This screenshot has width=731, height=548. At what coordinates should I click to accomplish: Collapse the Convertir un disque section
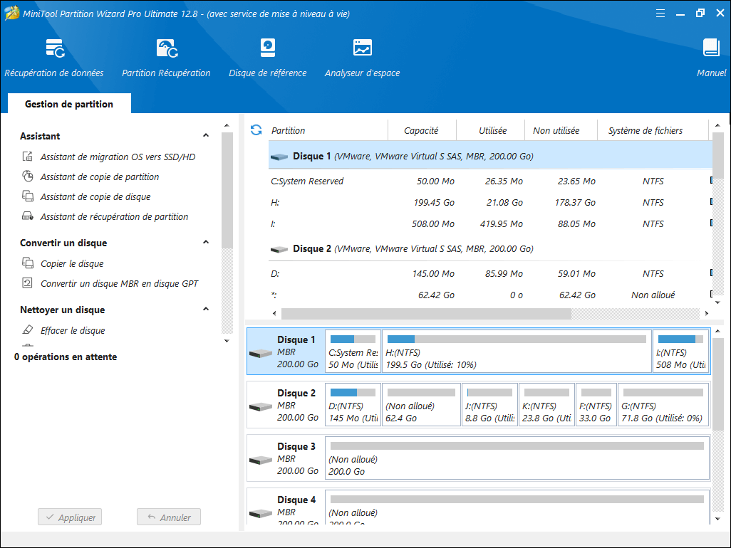coord(206,242)
